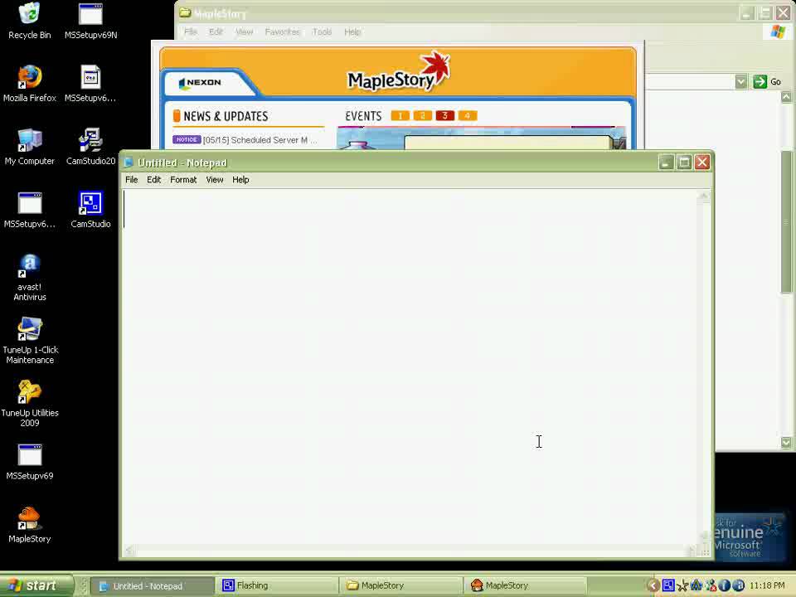796x597 pixels.
Task: Select MSSetupv6... icon beside the CamStudio shortcut
Action: [30, 209]
